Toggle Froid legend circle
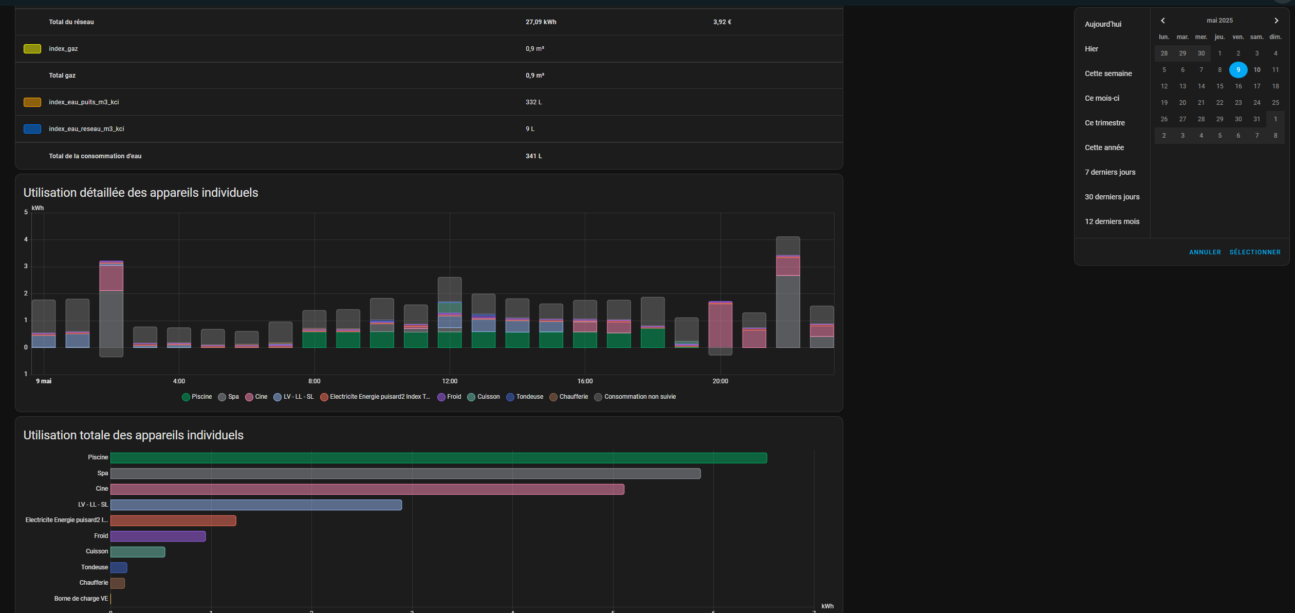Screen dimensions: 1295x613 tap(441, 397)
